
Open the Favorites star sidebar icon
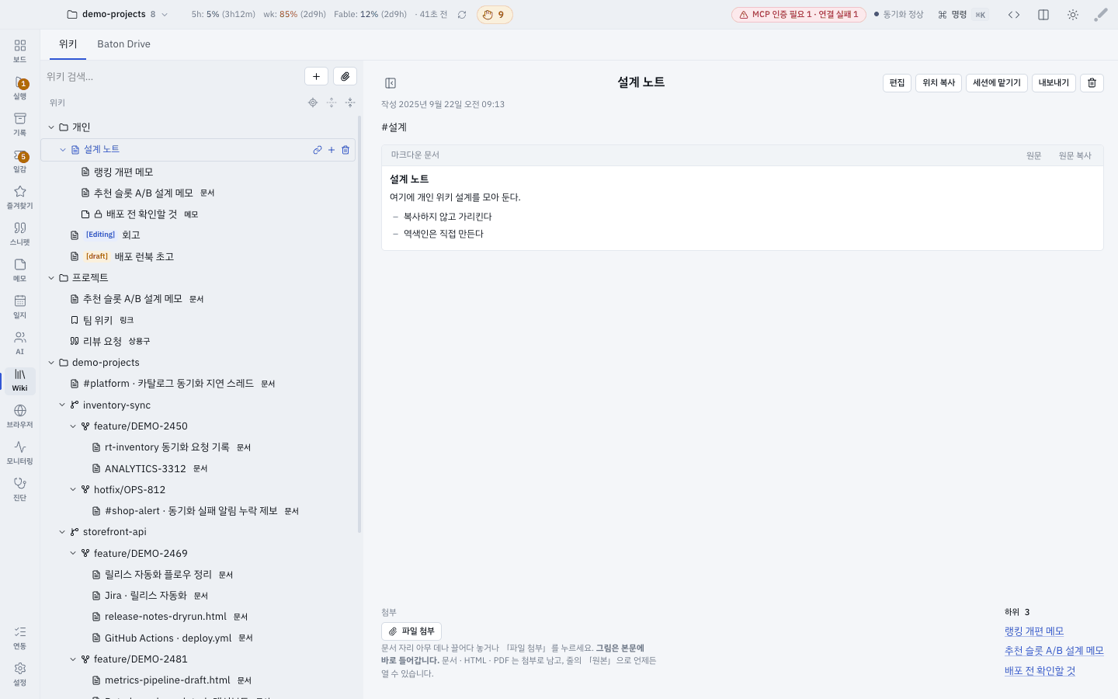(20, 196)
